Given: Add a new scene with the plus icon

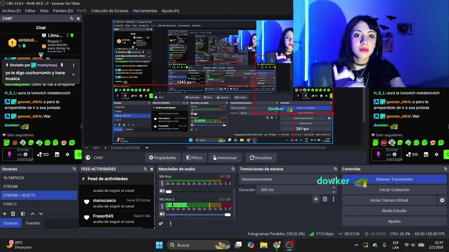Looking at the screenshot, I should (x=5, y=213).
